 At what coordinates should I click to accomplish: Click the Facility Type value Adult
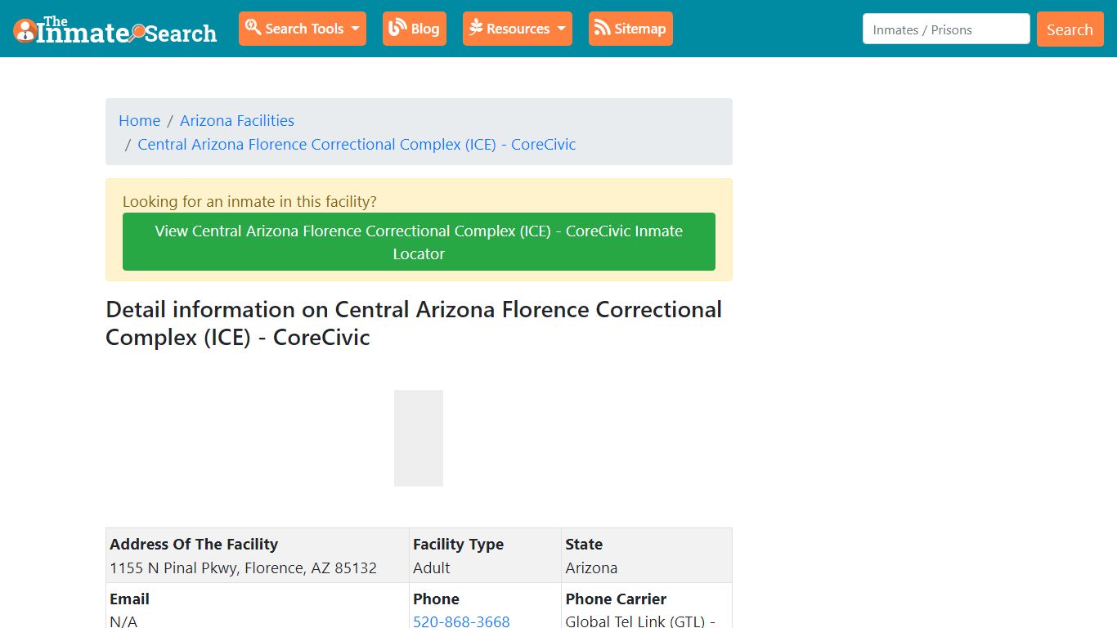[x=432, y=567]
